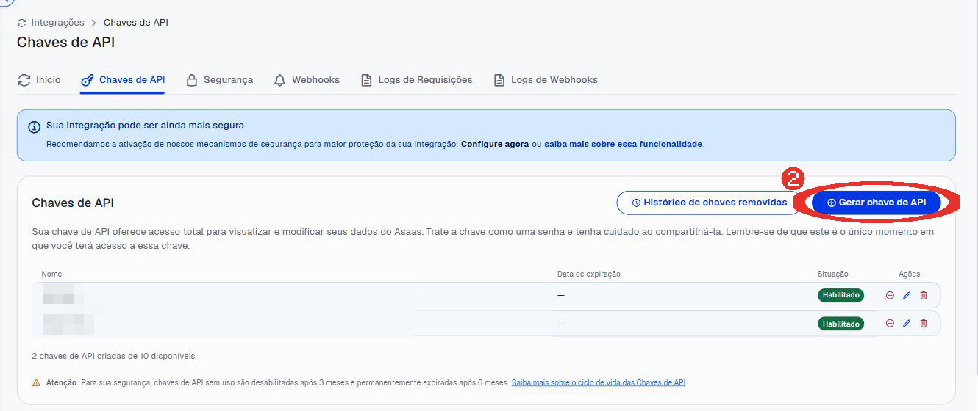Delete the second API key trash icon
978x411 pixels.
[x=924, y=323]
